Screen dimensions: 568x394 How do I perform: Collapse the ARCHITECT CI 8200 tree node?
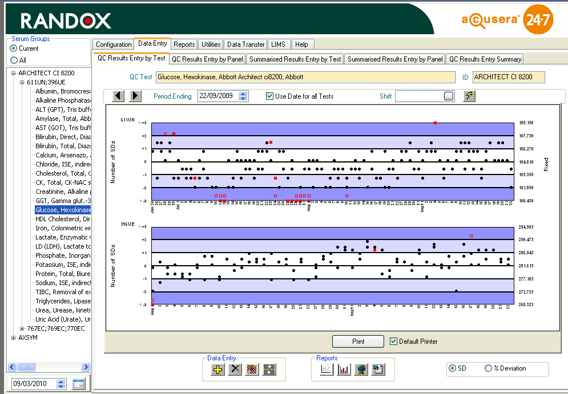tap(13, 73)
